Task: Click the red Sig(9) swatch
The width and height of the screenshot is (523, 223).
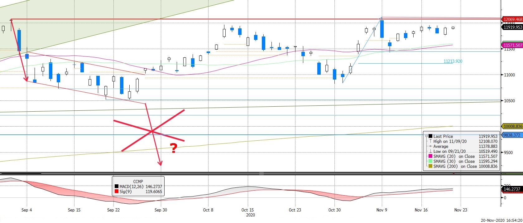Action: click(x=117, y=191)
